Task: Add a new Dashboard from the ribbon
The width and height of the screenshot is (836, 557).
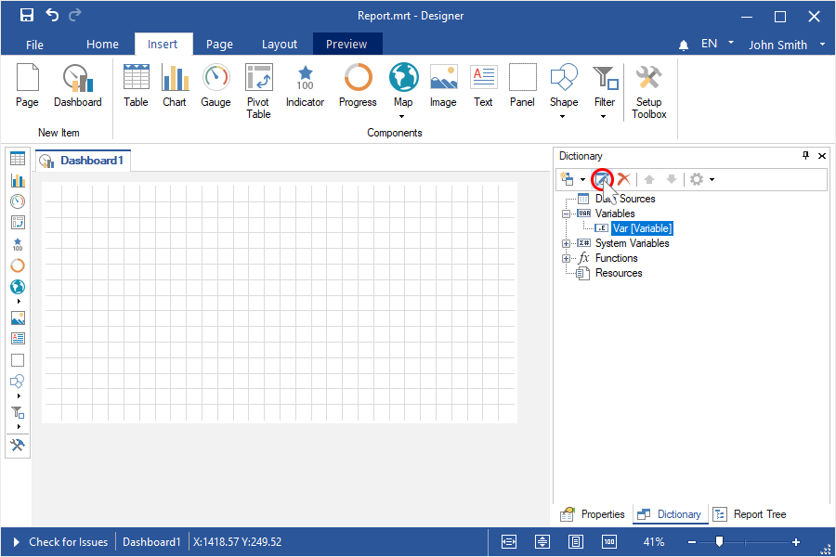Action: [78, 85]
